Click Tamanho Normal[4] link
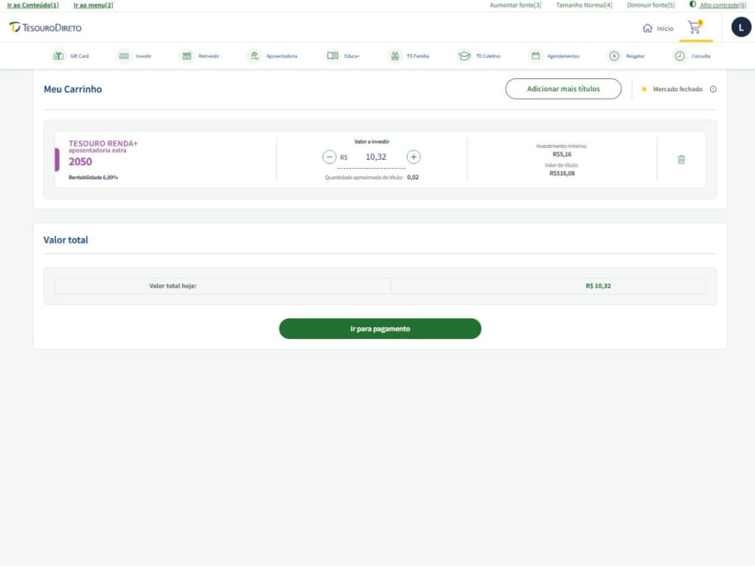This screenshot has height=566, width=755. [584, 5]
